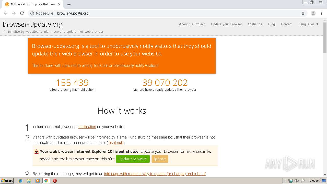Follow the notification link in step 1
Image resolution: width=327 pixels, height=184 pixels.
pos(87,127)
